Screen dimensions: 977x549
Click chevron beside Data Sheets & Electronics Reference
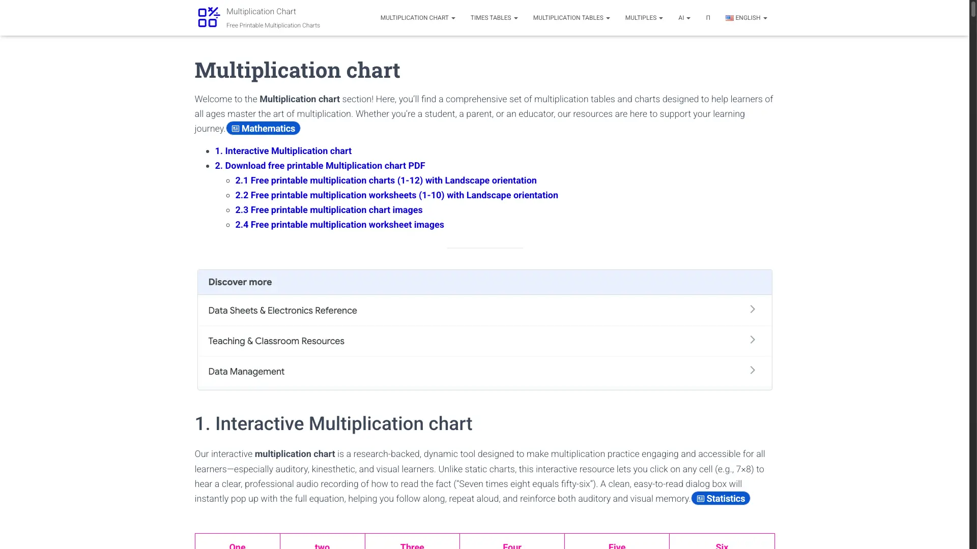pyautogui.click(x=753, y=309)
